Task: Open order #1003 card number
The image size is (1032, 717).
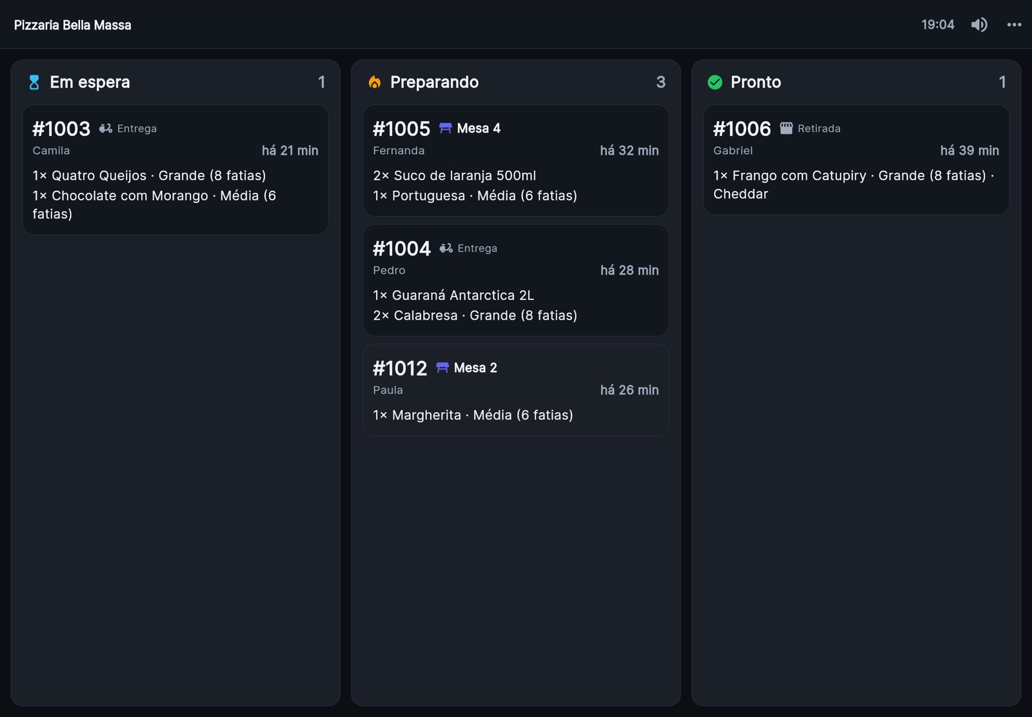Action: (61, 129)
